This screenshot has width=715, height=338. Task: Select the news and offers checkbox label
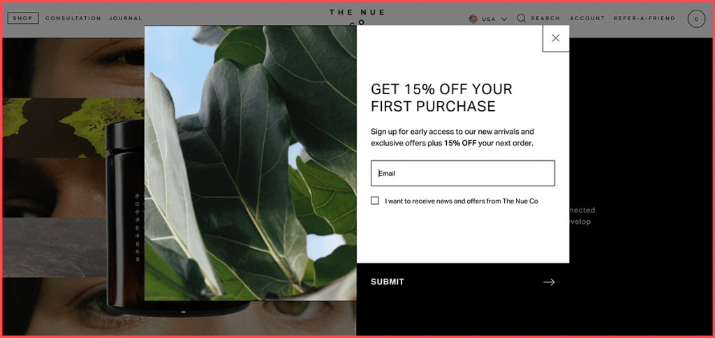pos(462,201)
